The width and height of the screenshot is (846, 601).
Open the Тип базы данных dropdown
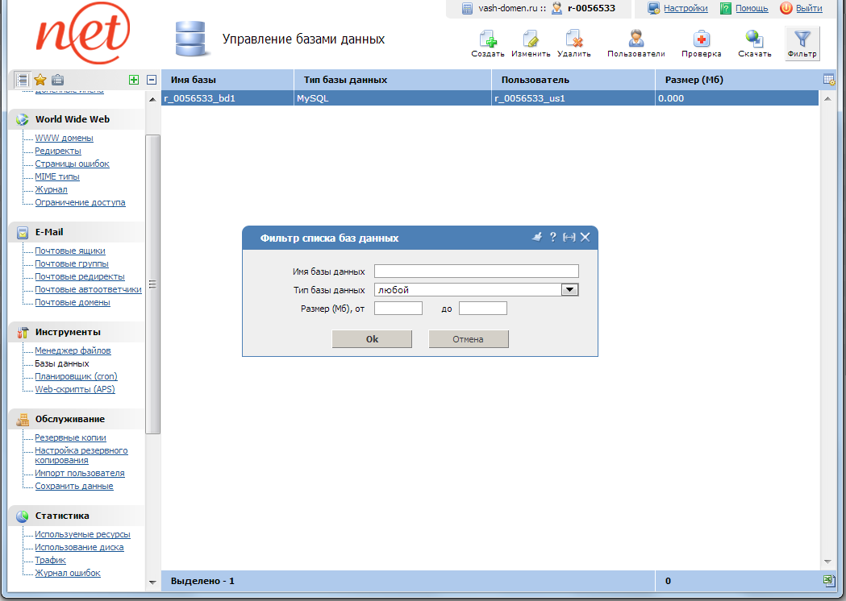coord(571,289)
